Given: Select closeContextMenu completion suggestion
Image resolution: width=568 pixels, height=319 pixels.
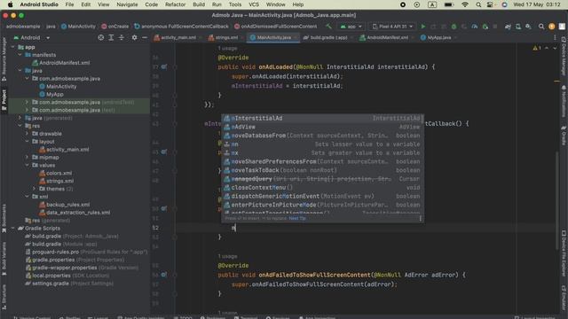Looking at the screenshot, I should pyautogui.click(x=322, y=188).
